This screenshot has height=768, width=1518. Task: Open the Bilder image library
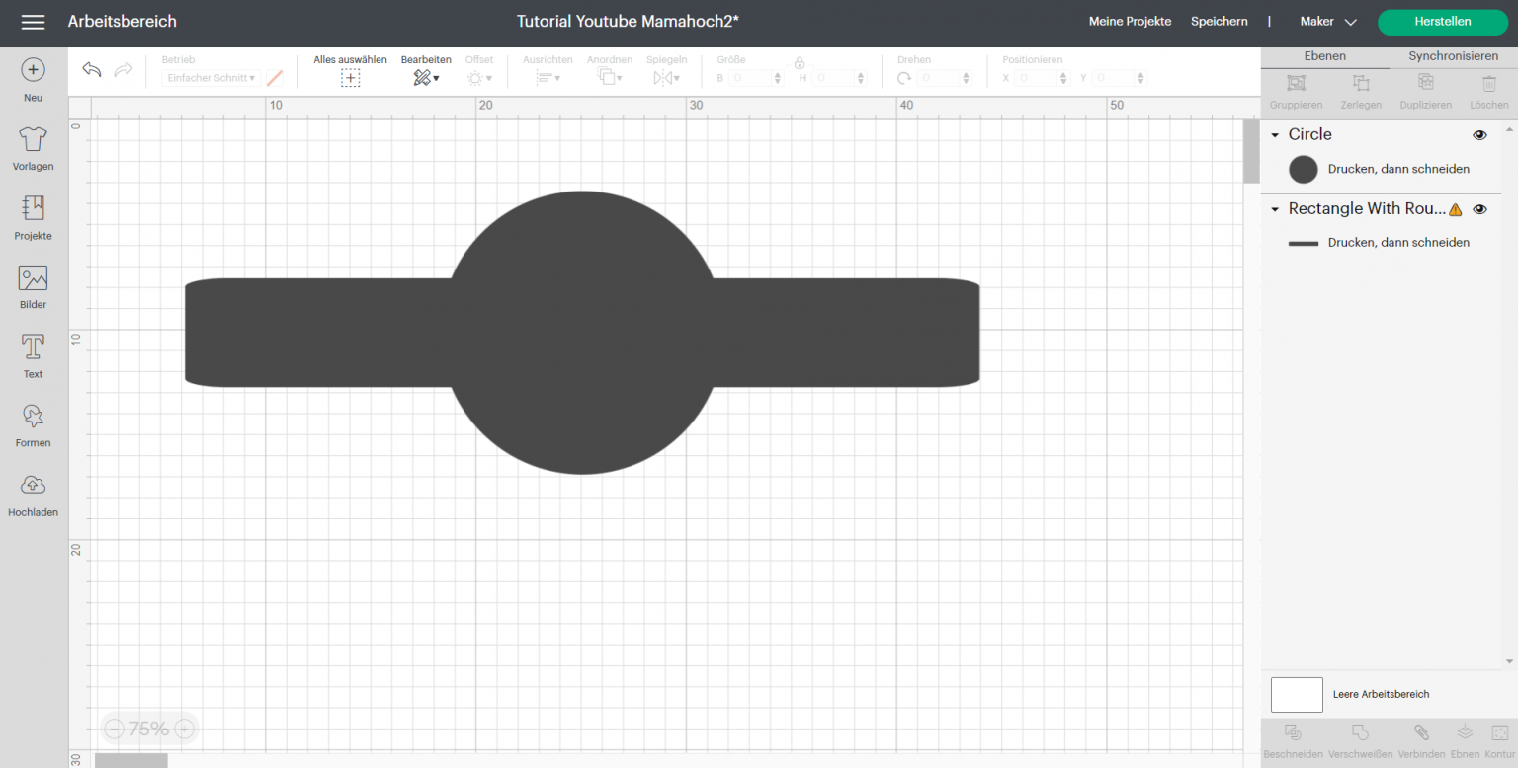coord(33,278)
